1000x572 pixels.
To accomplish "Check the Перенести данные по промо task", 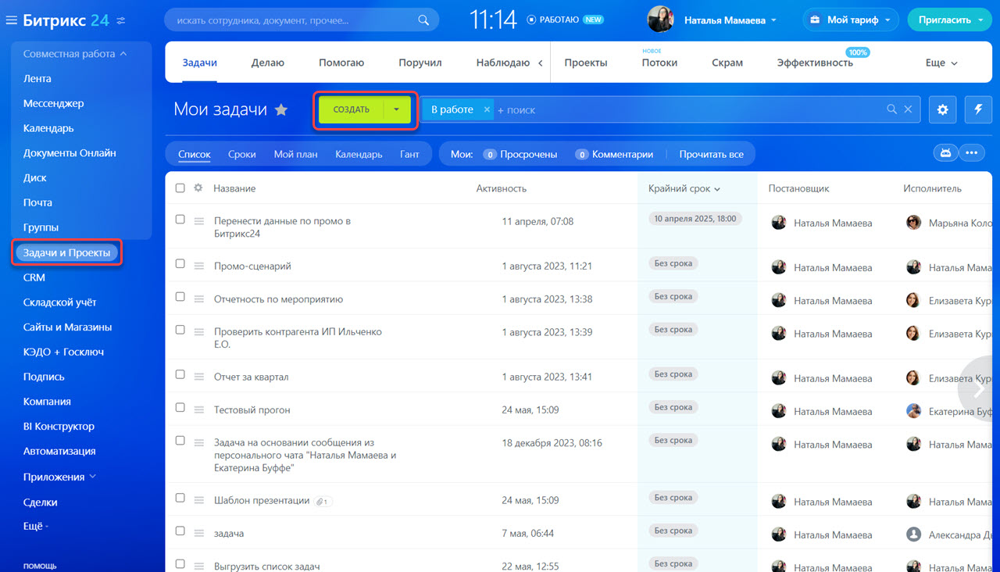I will coord(180,220).
